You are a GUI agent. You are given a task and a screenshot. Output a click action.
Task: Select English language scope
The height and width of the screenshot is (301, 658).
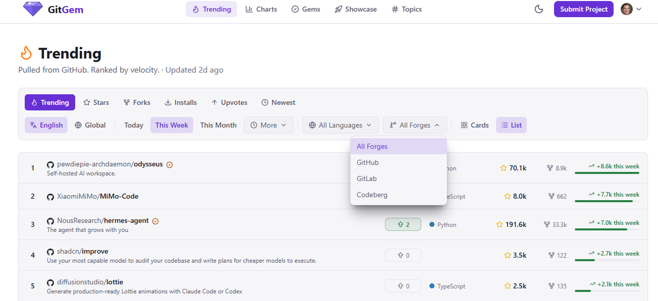pyautogui.click(x=46, y=125)
